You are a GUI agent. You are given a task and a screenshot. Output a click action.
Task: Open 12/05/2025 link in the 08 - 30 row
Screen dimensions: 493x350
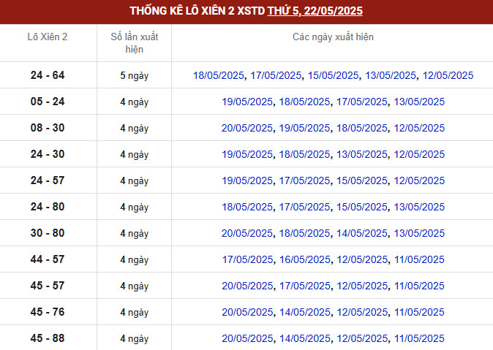(x=419, y=128)
